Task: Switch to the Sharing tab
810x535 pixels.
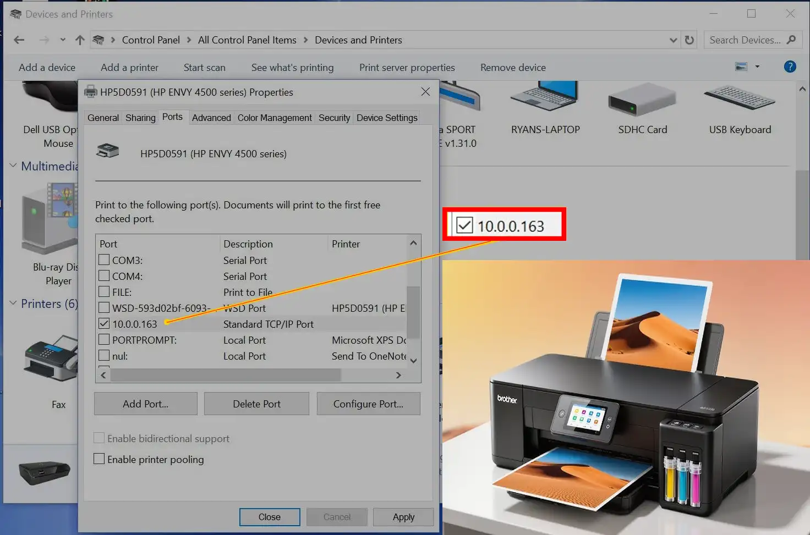Action: [140, 118]
